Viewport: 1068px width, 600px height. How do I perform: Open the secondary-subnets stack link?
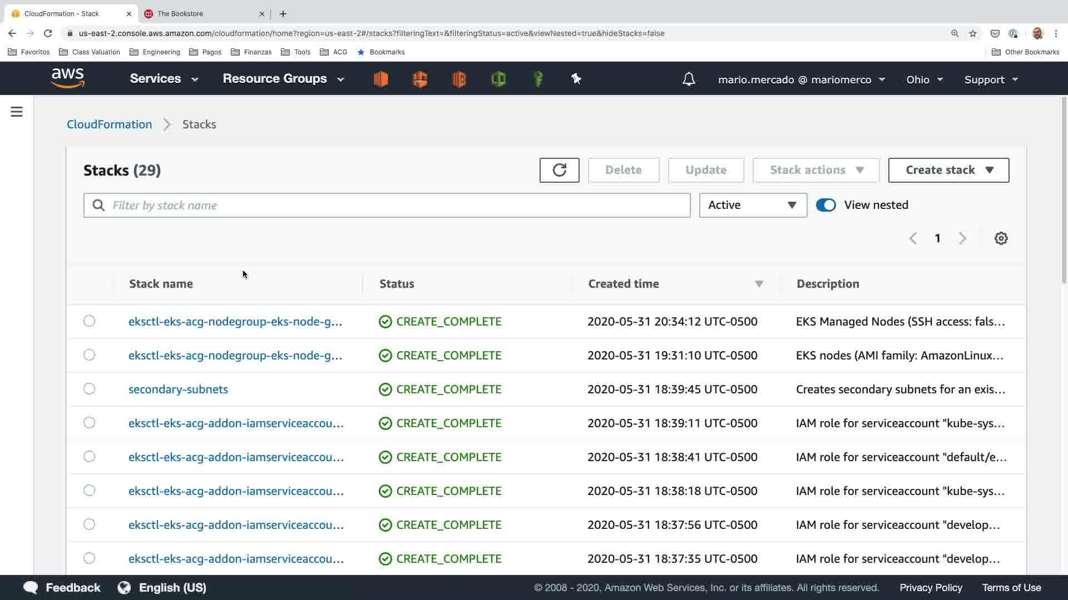tap(178, 389)
